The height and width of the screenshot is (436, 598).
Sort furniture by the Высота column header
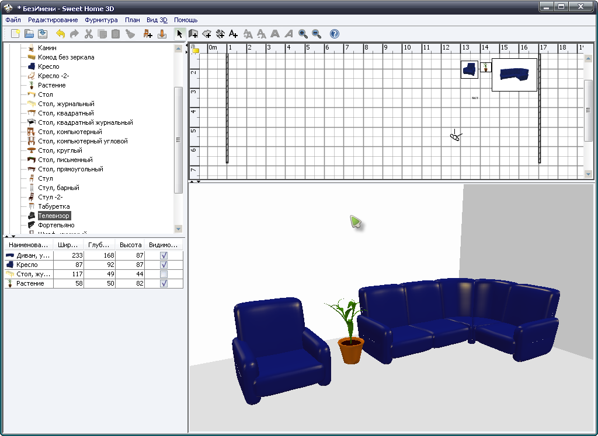pyautogui.click(x=130, y=245)
